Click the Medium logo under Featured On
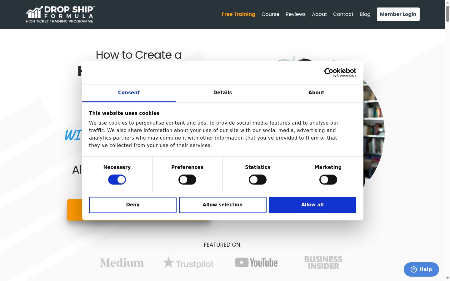Screen dimensions: 450x281 [122, 263]
